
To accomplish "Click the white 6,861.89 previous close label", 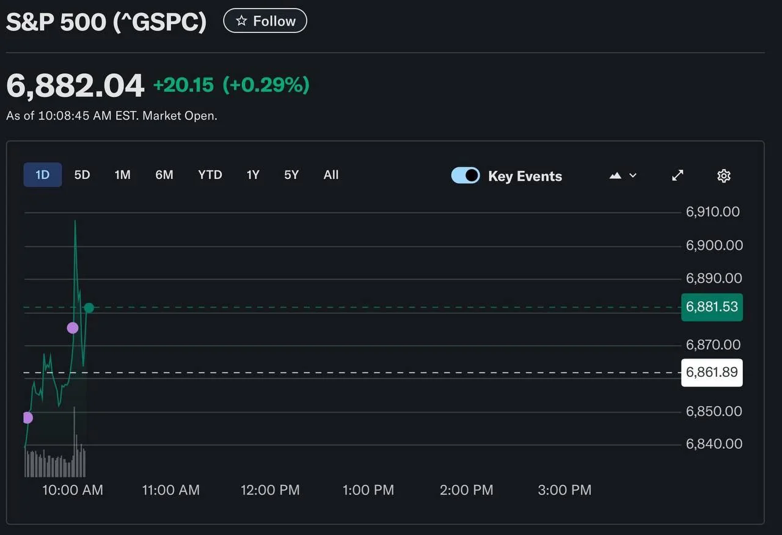I will tap(712, 373).
